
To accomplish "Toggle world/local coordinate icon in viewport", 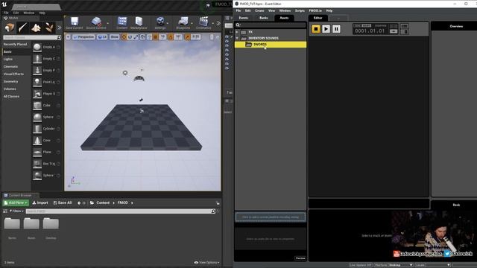I will [142, 37].
